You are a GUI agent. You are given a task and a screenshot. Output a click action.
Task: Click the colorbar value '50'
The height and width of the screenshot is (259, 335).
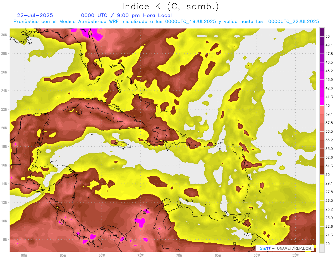(x=328, y=36)
